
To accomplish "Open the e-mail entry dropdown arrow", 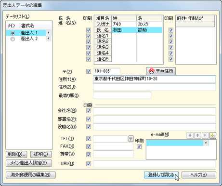I will point(206,143).
